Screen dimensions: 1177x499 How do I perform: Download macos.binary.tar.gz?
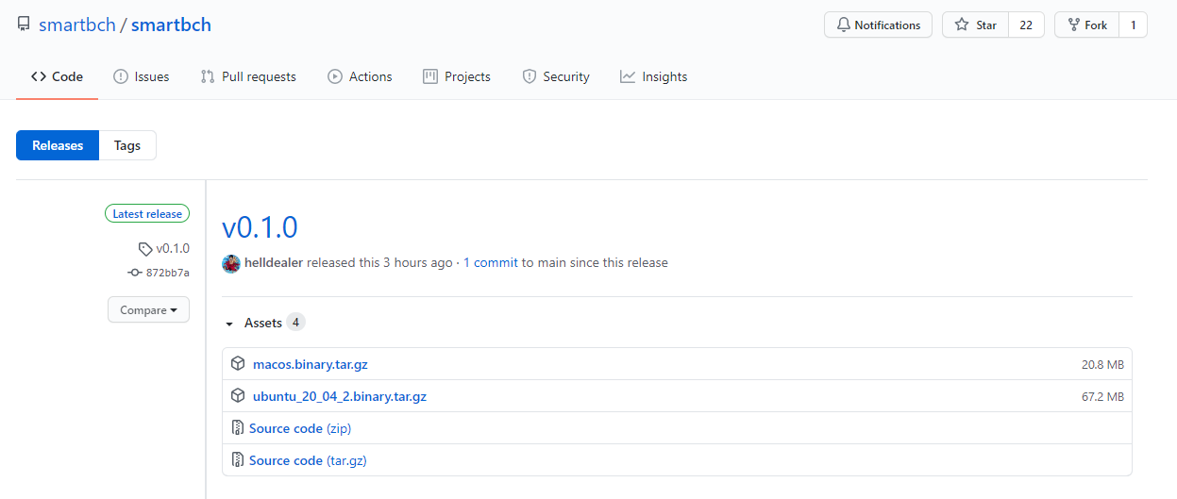click(x=311, y=364)
